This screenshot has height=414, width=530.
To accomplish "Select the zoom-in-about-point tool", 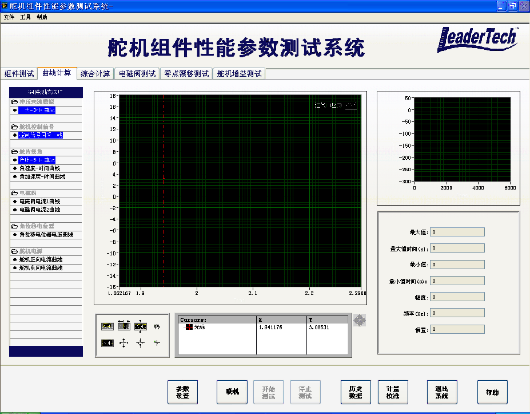I will click(123, 343).
